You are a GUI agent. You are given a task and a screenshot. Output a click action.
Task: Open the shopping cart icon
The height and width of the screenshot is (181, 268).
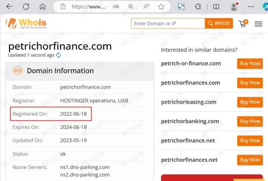point(243,24)
